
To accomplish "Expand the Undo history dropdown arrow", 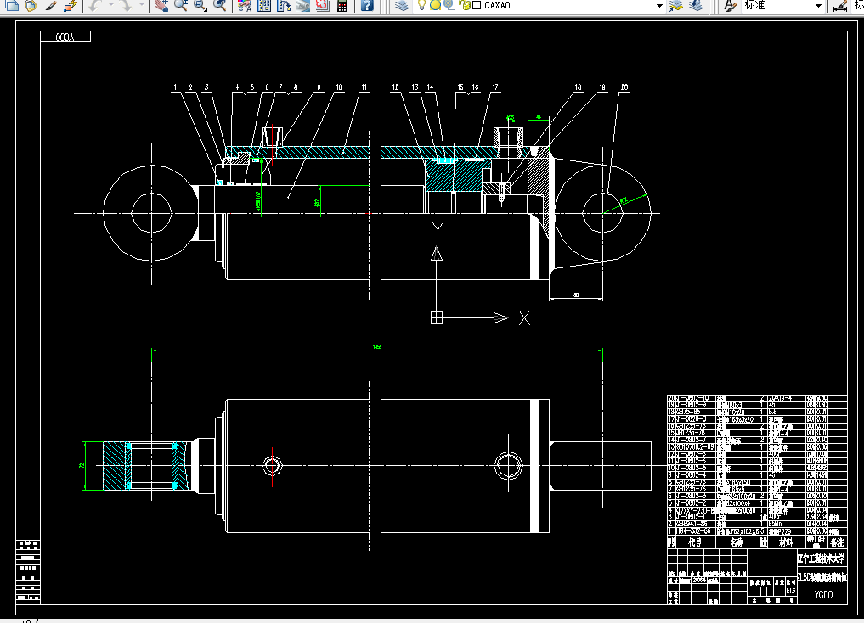I will tap(110, 5).
